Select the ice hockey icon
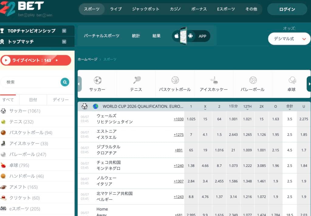Image resolution: width=311 pixels, height=216 pixels. coord(214,80)
